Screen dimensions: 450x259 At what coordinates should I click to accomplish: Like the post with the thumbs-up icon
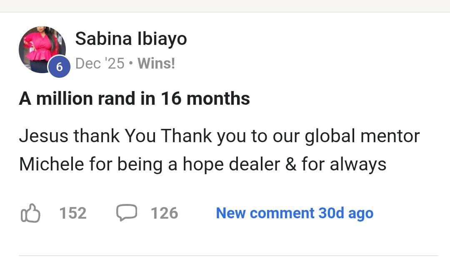point(30,213)
